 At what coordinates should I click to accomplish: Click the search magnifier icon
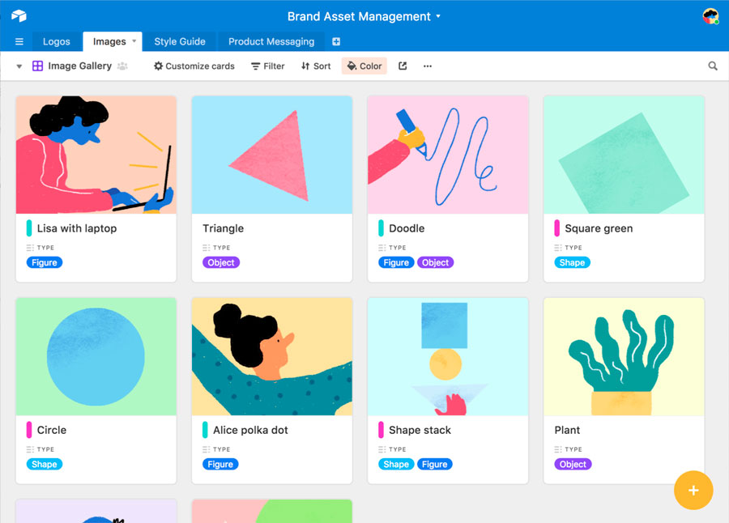(x=713, y=66)
